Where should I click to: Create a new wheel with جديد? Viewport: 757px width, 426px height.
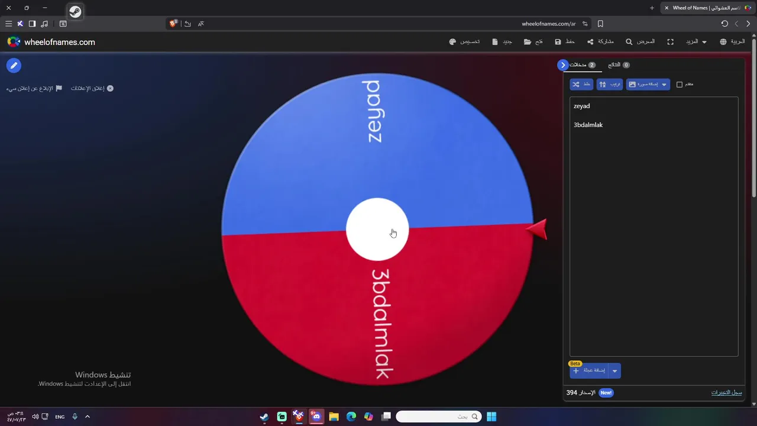[x=502, y=42]
